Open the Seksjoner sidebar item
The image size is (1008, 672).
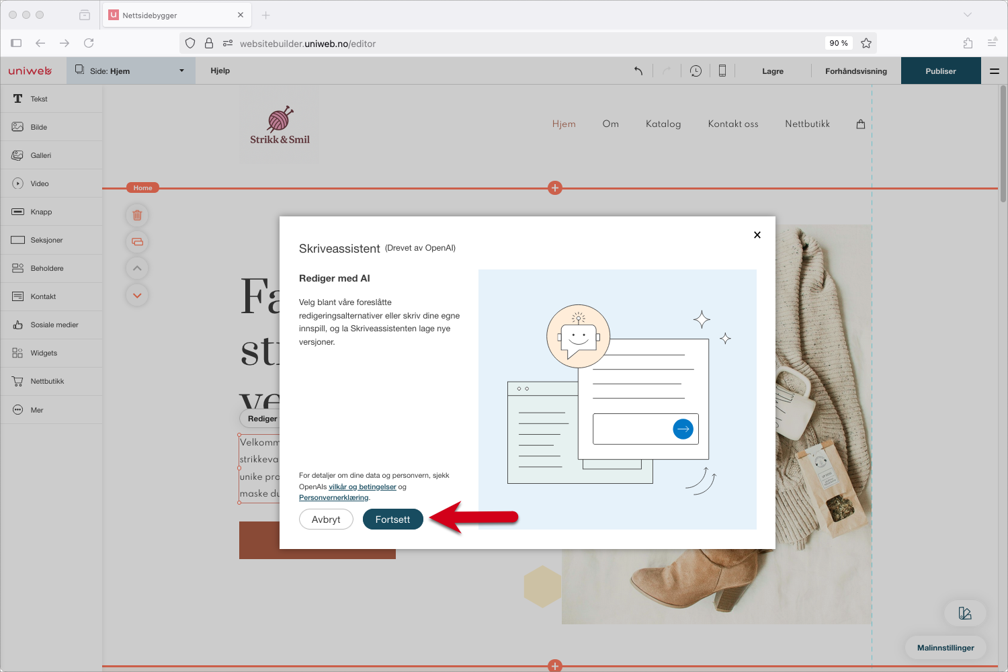pos(51,240)
